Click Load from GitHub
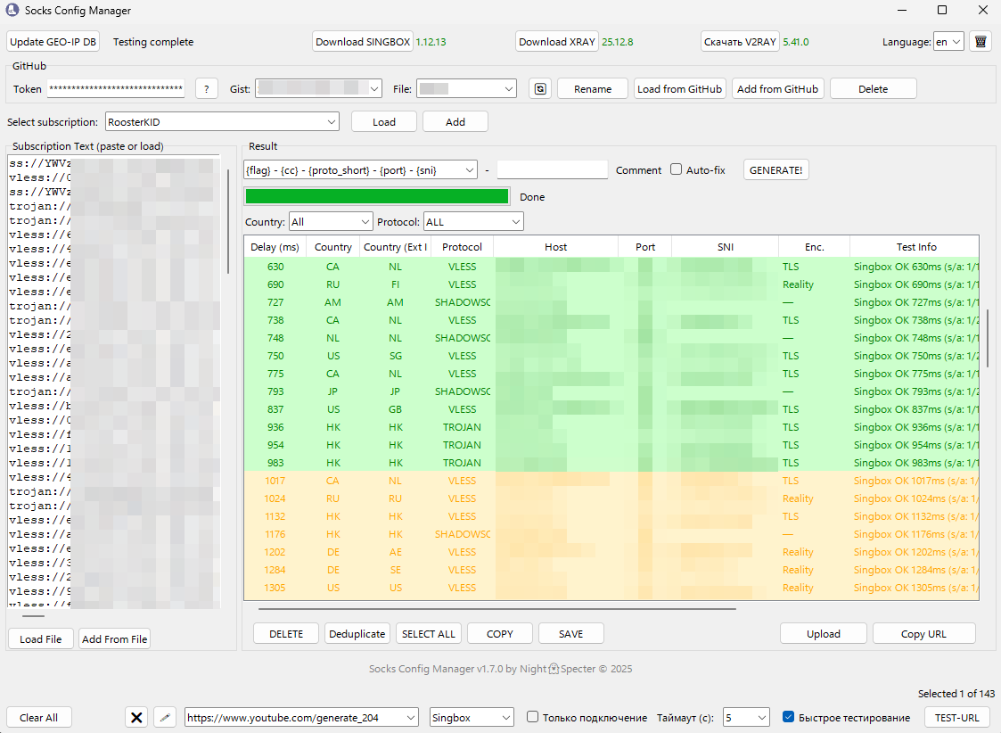The height and width of the screenshot is (733, 1001). [x=679, y=88]
